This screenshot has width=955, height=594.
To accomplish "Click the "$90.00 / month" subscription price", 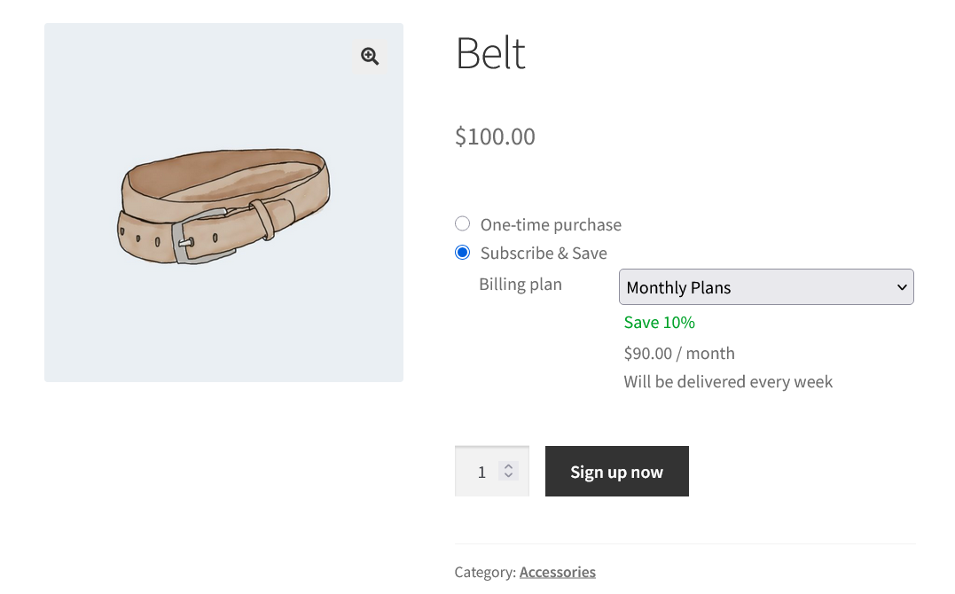I will [x=679, y=353].
